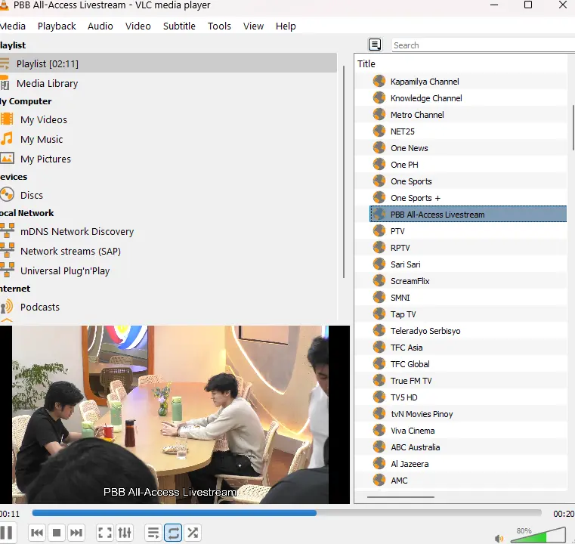Screen dimensions: 575x544
Task: Click the horizontal playlist scrollbar
Action: click(400, 497)
